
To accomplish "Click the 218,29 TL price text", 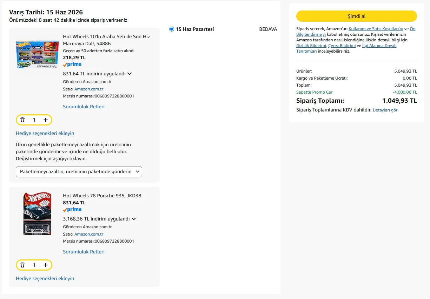I will pos(74,57).
